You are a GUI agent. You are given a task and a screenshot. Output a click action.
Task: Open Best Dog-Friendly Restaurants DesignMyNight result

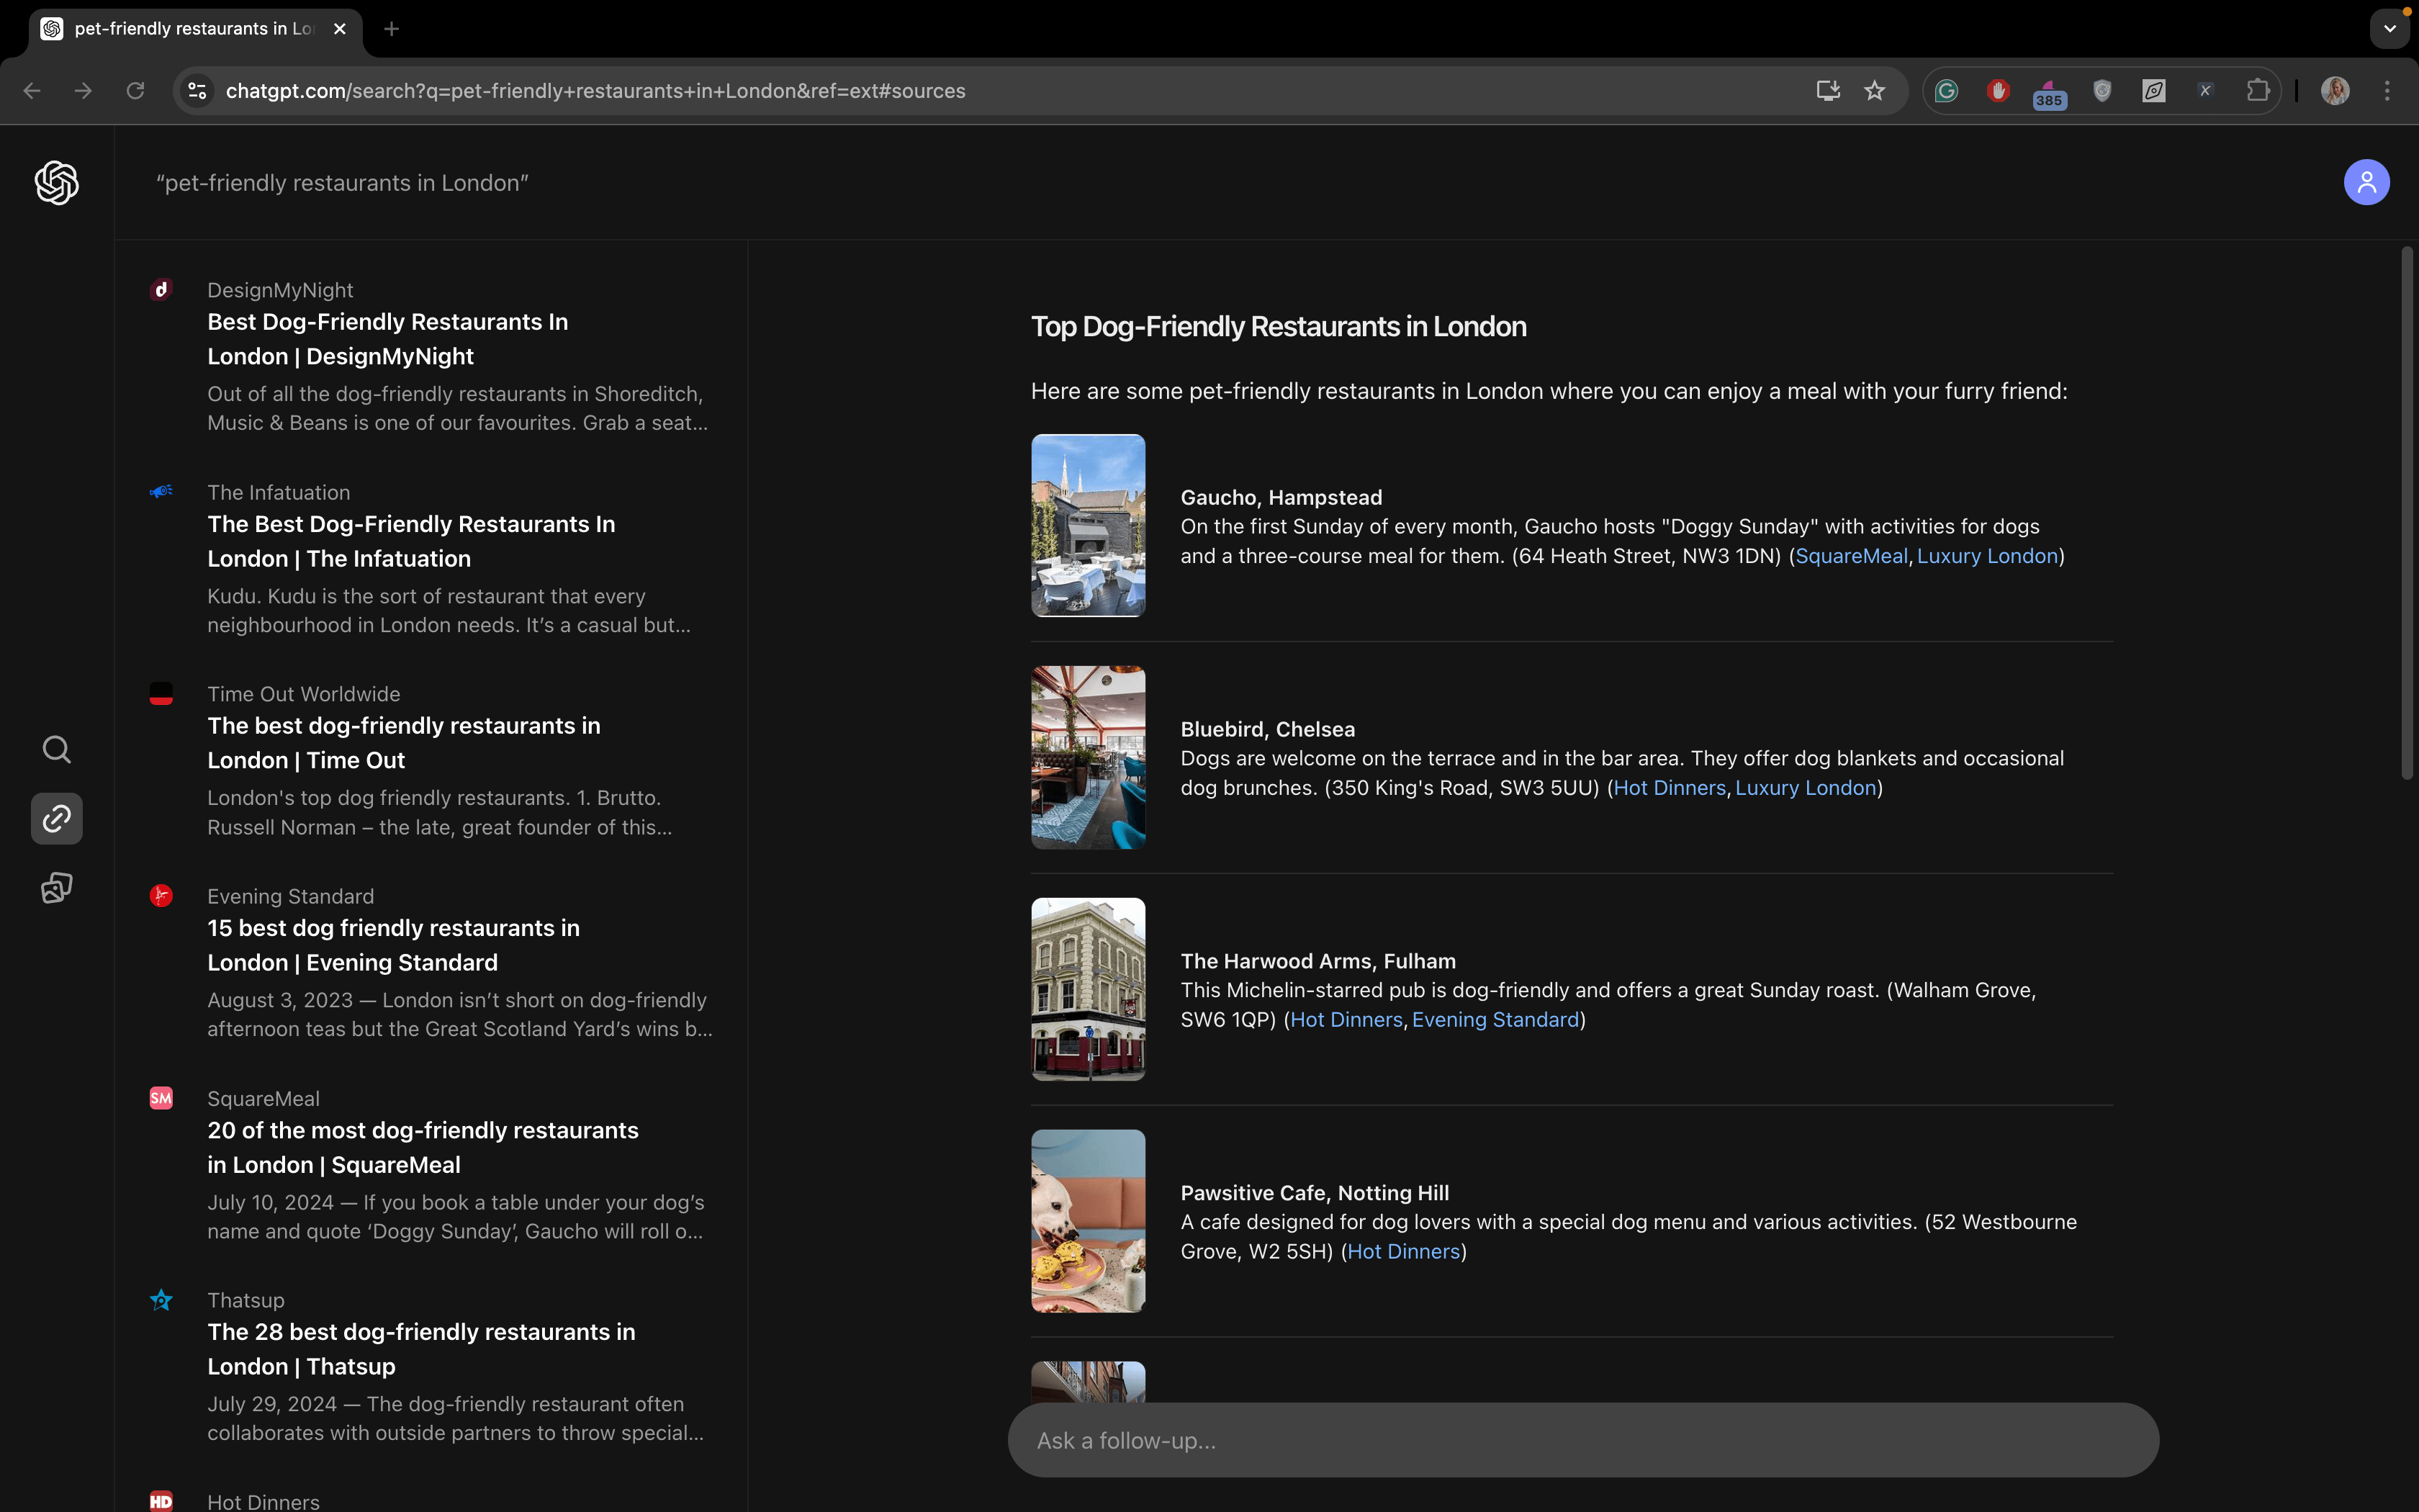coord(388,339)
